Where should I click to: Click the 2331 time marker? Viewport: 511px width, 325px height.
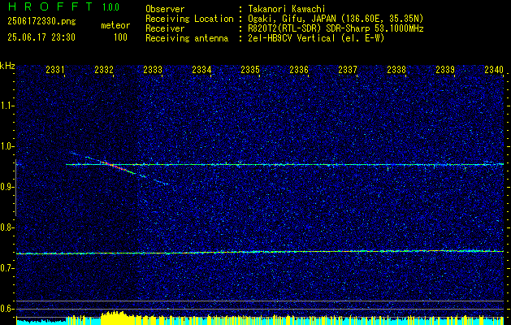[55, 69]
